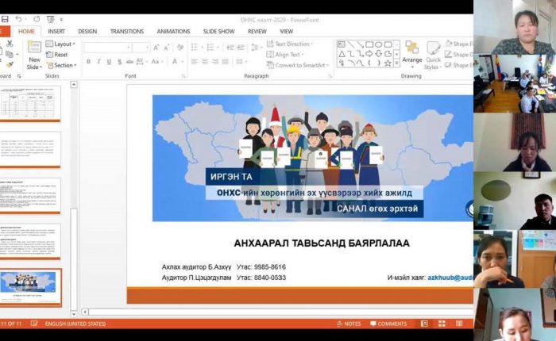Choose the Down Arrow shape
This screenshot has width=556, height=341.
(378, 54)
